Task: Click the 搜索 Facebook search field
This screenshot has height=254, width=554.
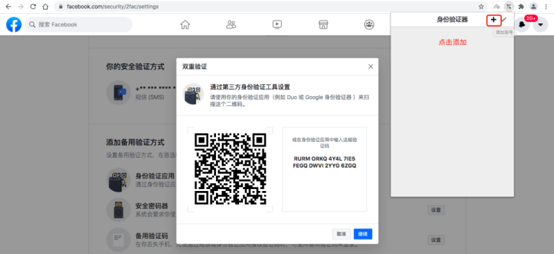Action: (78, 24)
